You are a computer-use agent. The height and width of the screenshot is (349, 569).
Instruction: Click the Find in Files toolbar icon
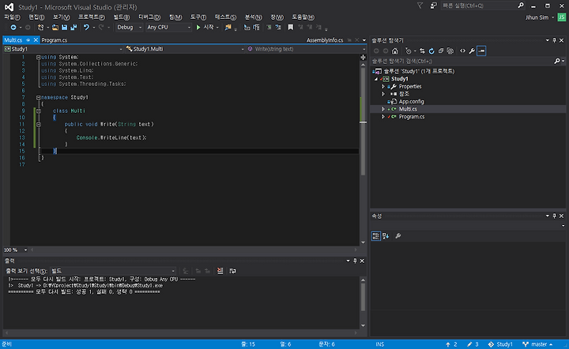(228, 27)
